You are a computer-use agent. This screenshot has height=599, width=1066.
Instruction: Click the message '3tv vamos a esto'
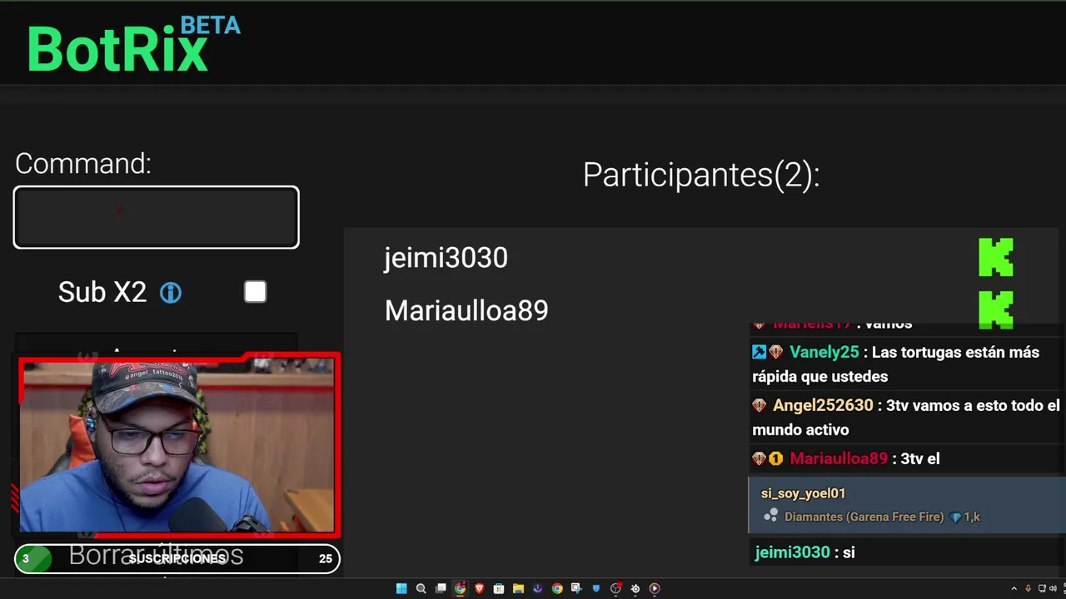[906, 418]
